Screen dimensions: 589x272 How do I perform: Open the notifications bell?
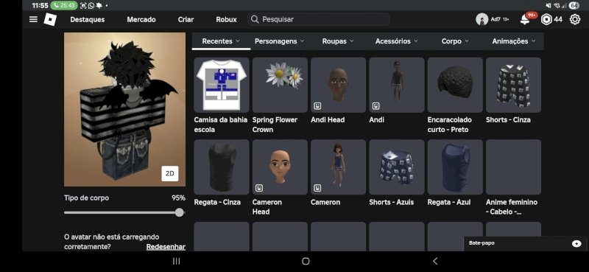pos(525,20)
